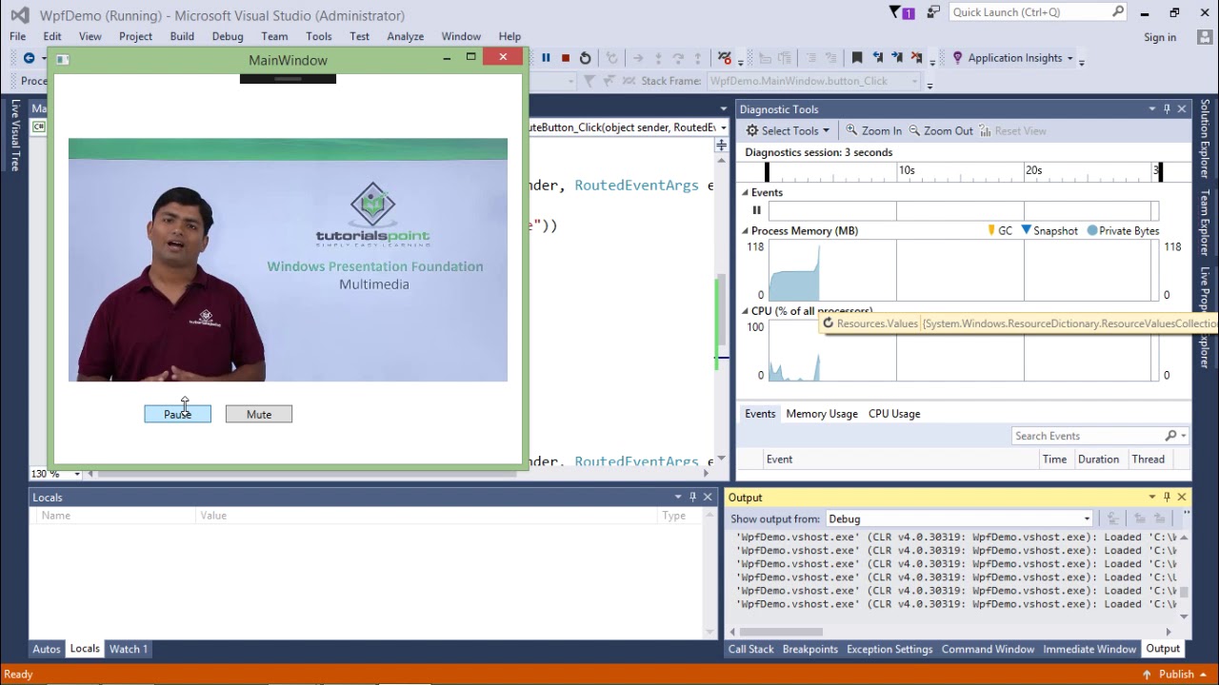Open the Watch 1 tab

[x=129, y=649]
